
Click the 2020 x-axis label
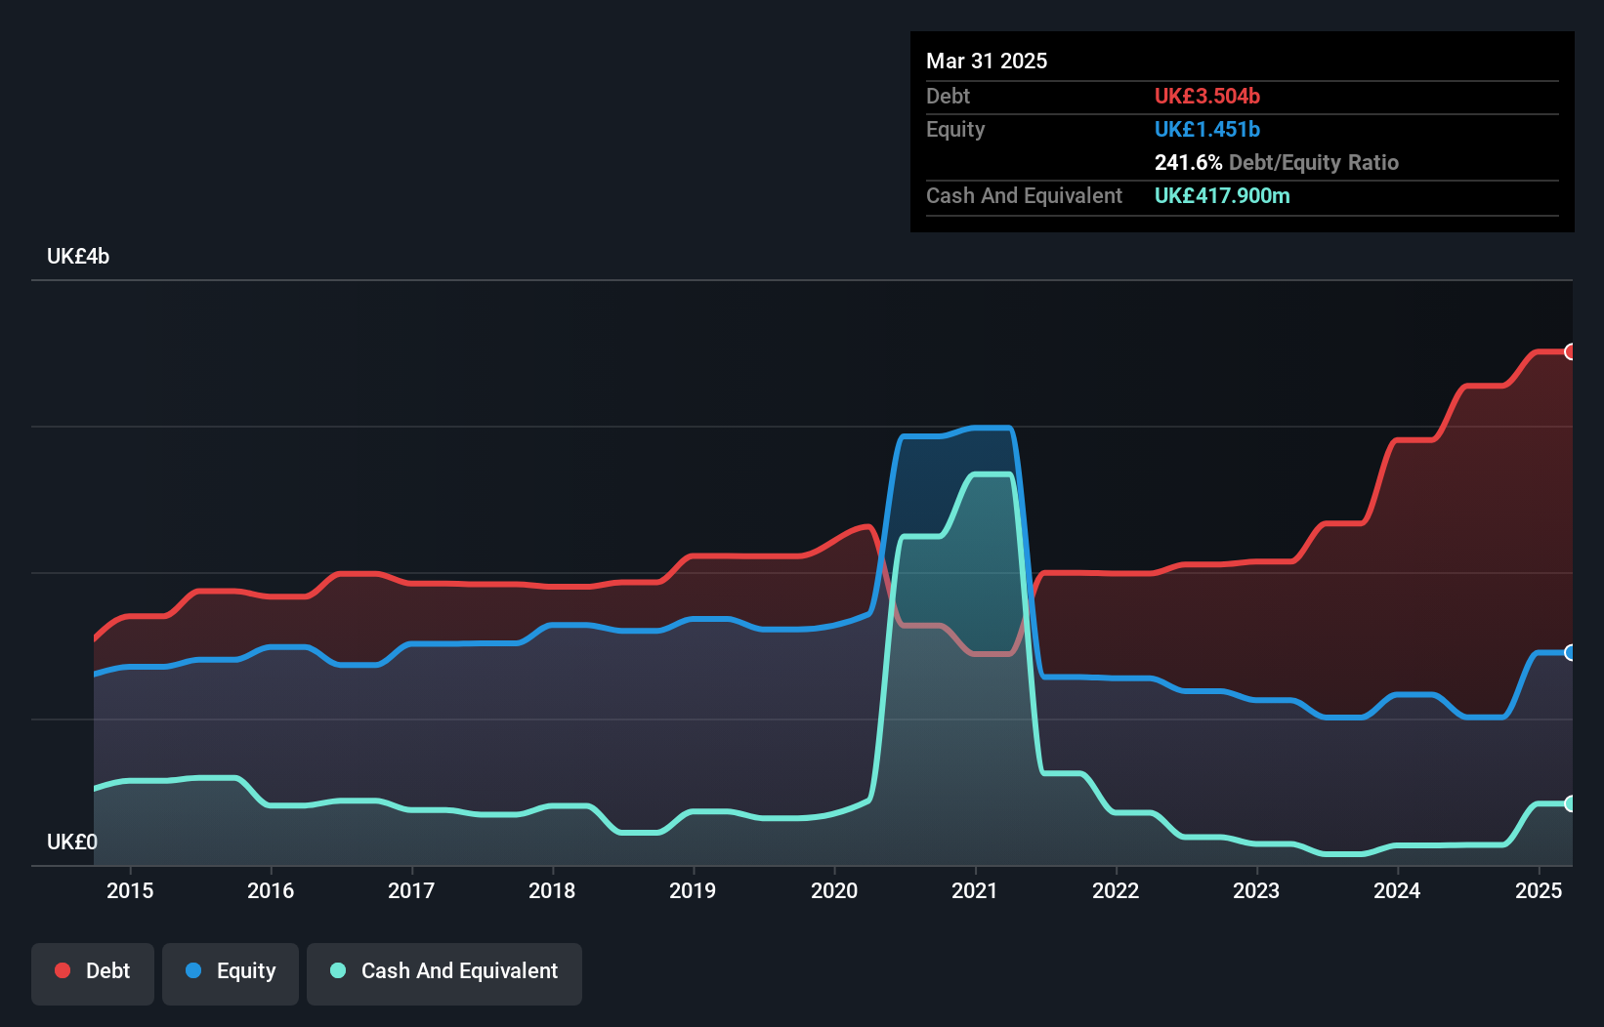coord(834,890)
